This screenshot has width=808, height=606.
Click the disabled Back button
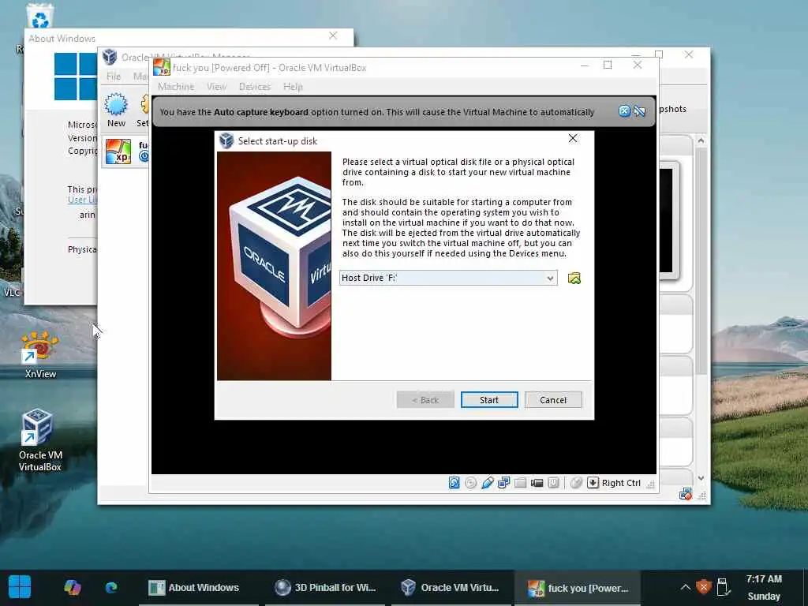coord(425,400)
